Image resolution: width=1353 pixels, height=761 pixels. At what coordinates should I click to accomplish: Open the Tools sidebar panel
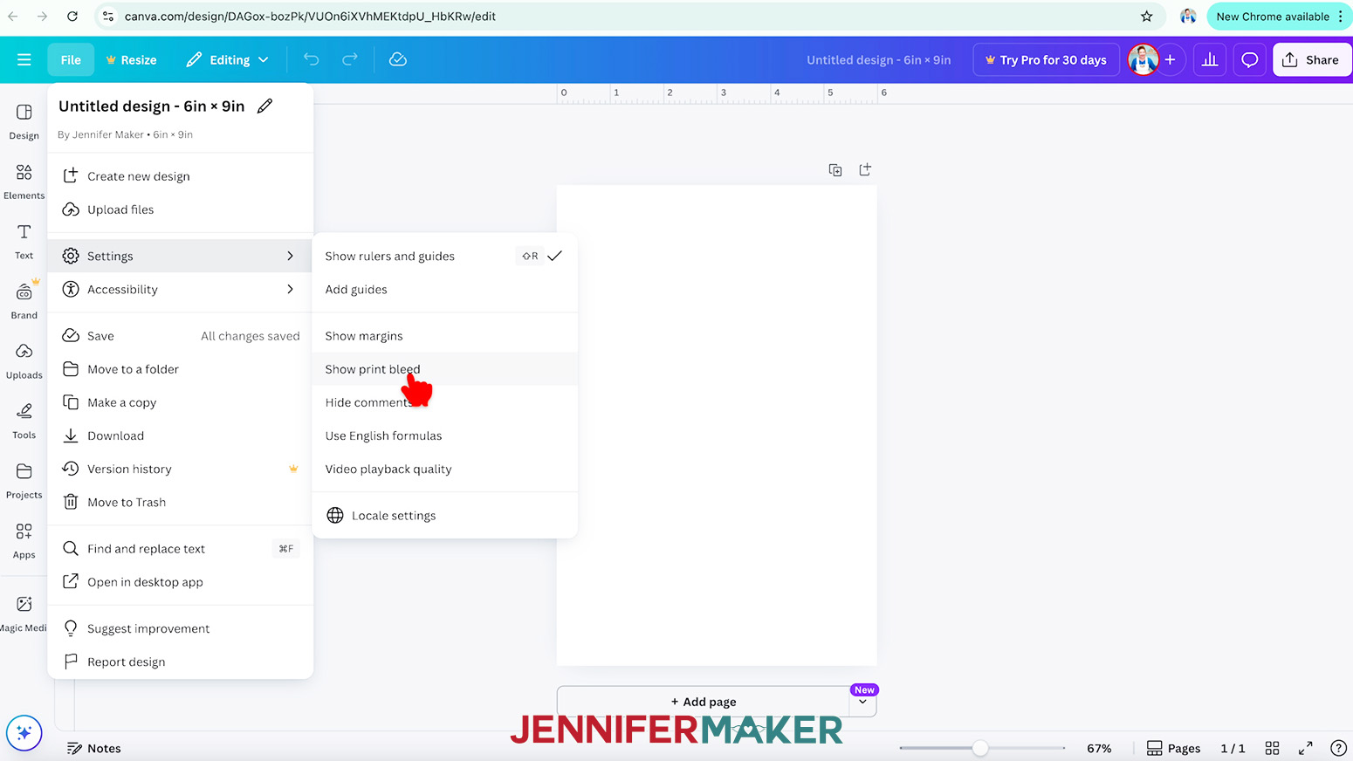[x=24, y=421]
